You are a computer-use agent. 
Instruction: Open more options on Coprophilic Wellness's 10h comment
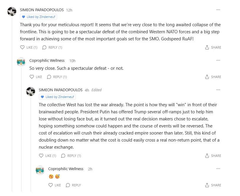[218, 60]
